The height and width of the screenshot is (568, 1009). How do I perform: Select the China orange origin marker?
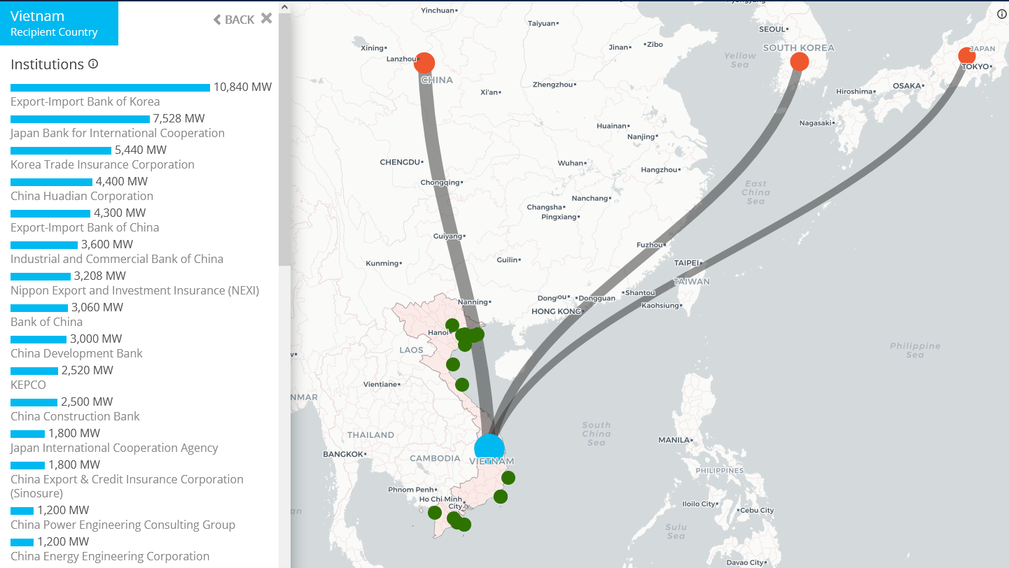pyautogui.click(x=424, y=63)
